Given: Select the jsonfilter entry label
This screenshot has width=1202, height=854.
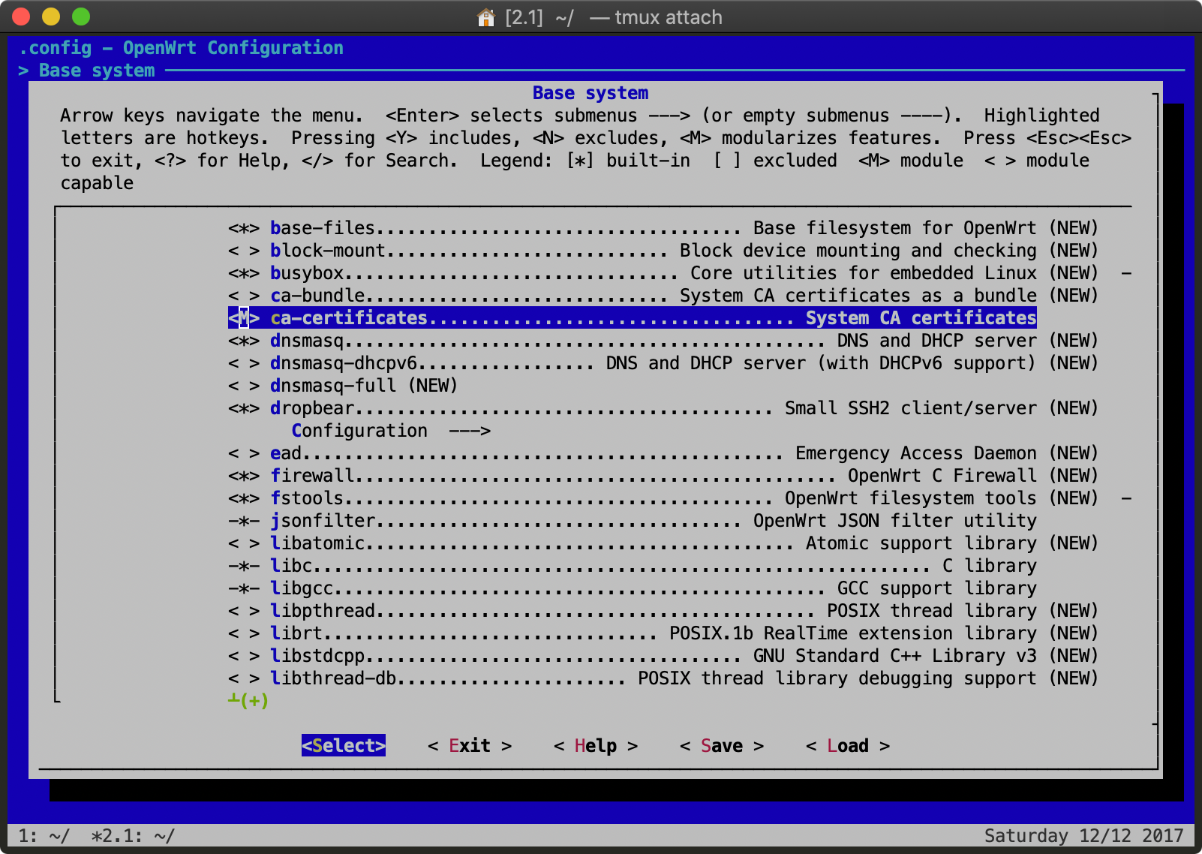Looking at the screenshot, I should click(x=323, y=521).
